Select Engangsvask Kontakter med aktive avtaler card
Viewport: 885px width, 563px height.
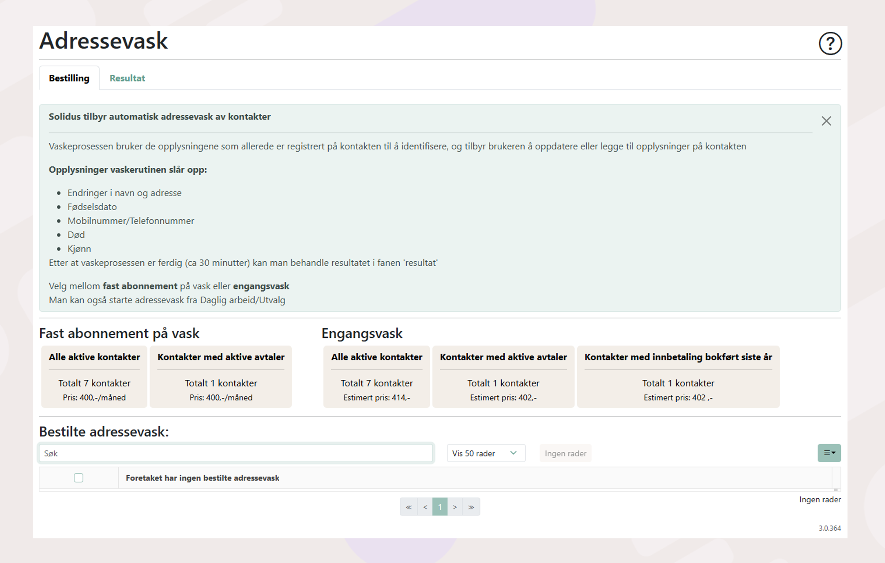[503, 377]
